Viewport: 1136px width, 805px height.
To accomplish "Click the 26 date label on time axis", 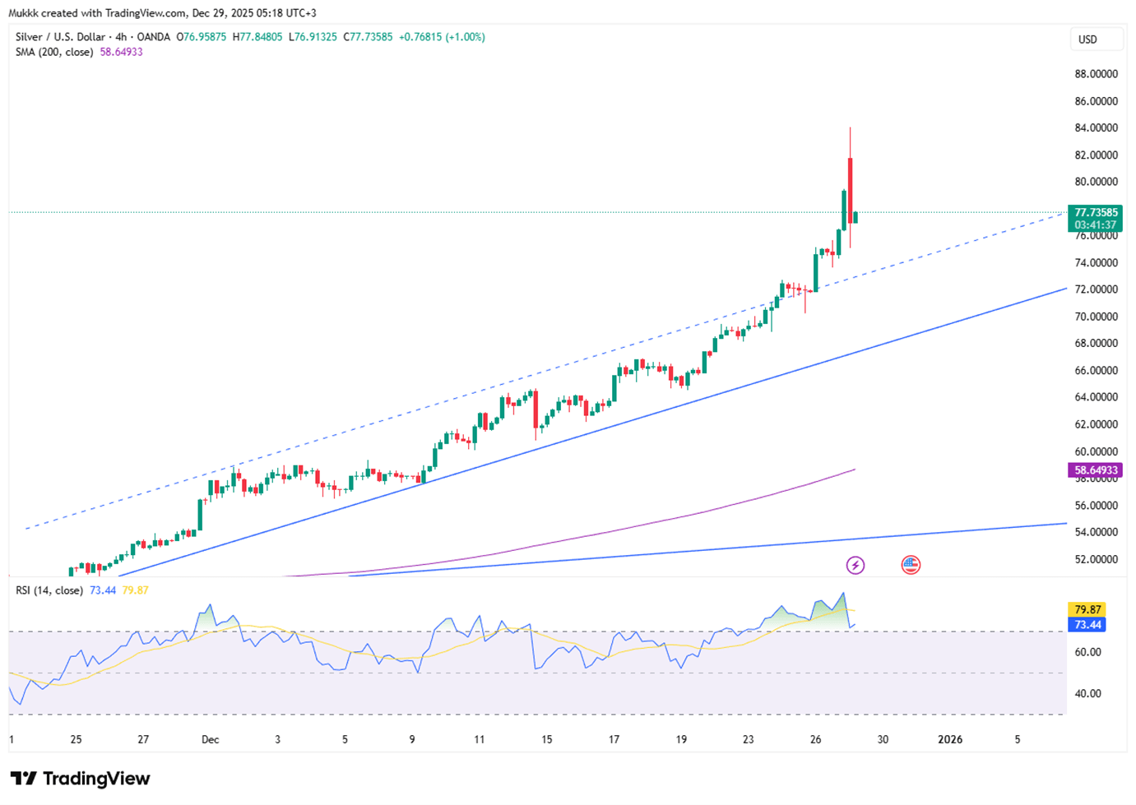I will (x=815, y=739).
